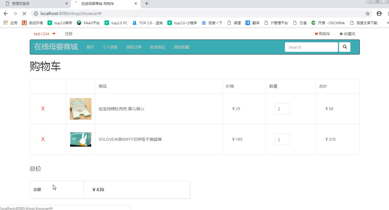Open 个人信息 in the navbar
Viewport: 389px width, 210px height.
pyautogui.click(x=110, y=47)
